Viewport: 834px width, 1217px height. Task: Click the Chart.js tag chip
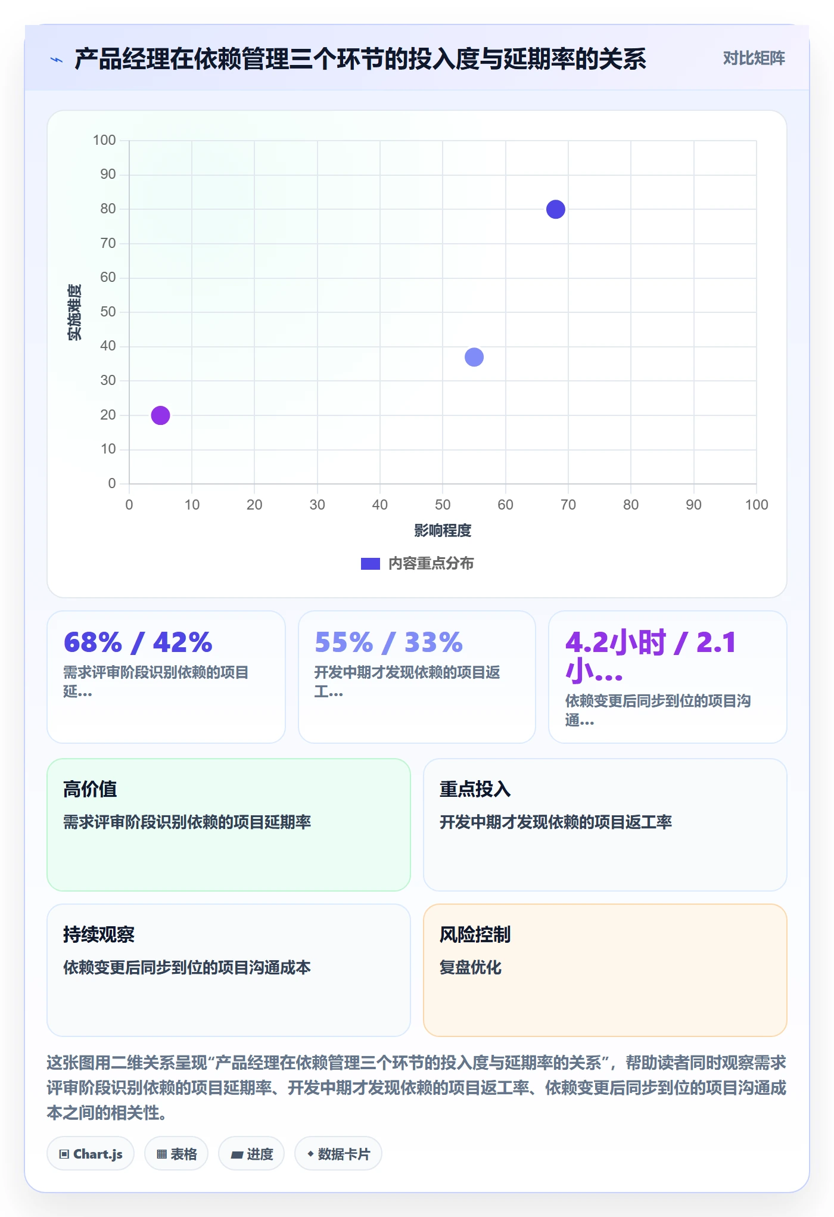tap(91, 1154)
